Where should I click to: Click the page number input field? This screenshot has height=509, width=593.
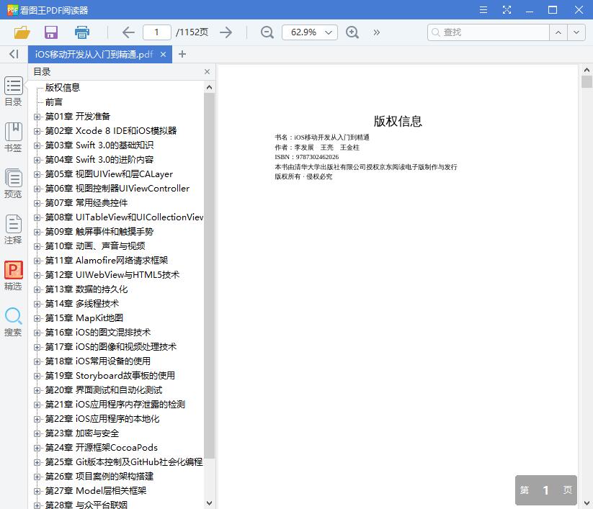click(157, 32)
